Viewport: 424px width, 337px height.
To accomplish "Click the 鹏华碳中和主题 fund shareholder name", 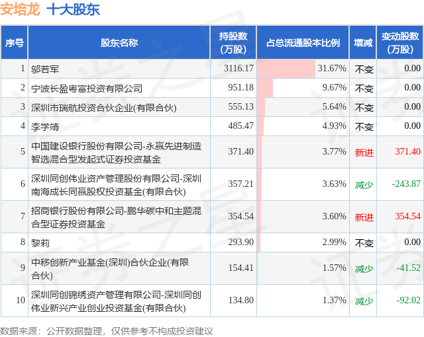I will (116, 217).
